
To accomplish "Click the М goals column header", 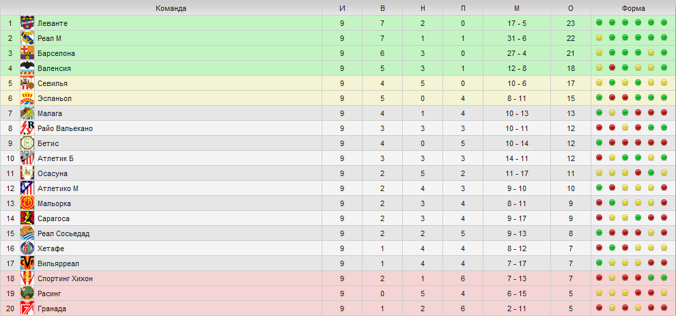I will (x=517, y=8).
